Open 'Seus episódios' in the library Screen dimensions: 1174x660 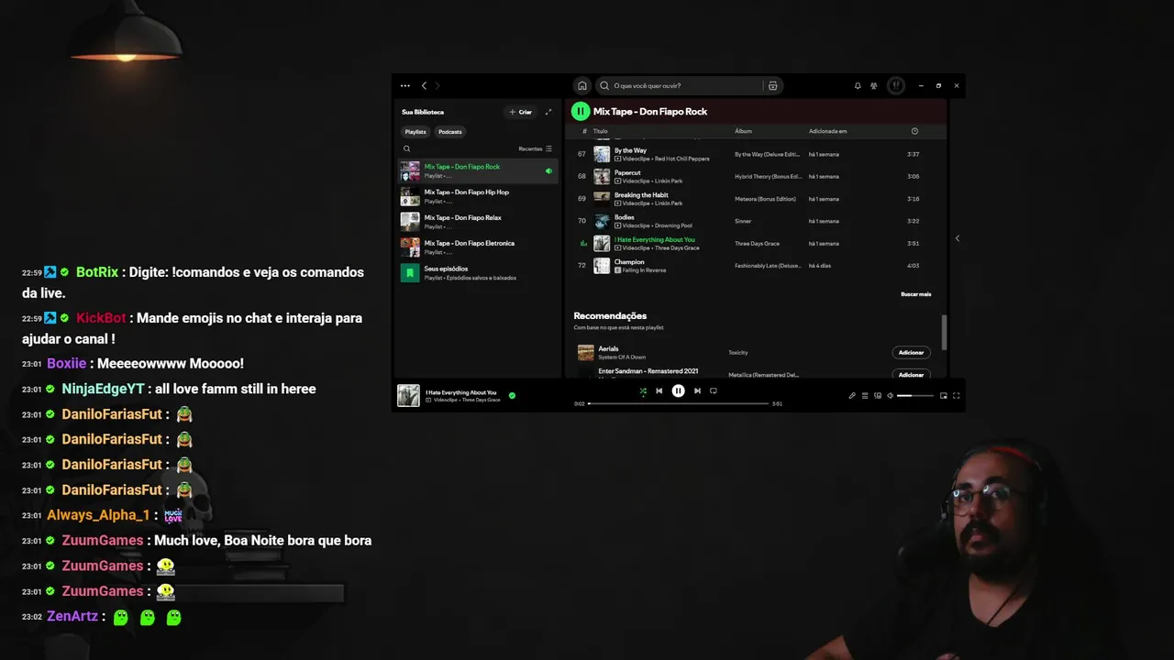[478, 273]
